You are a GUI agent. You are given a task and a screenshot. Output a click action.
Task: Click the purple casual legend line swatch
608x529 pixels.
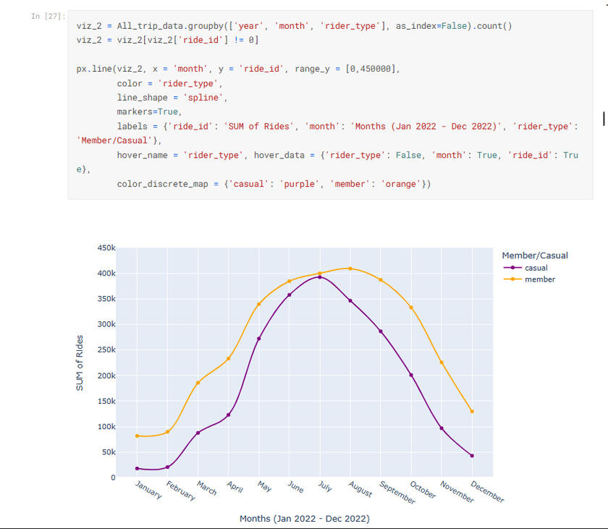[x=512, y=268]
